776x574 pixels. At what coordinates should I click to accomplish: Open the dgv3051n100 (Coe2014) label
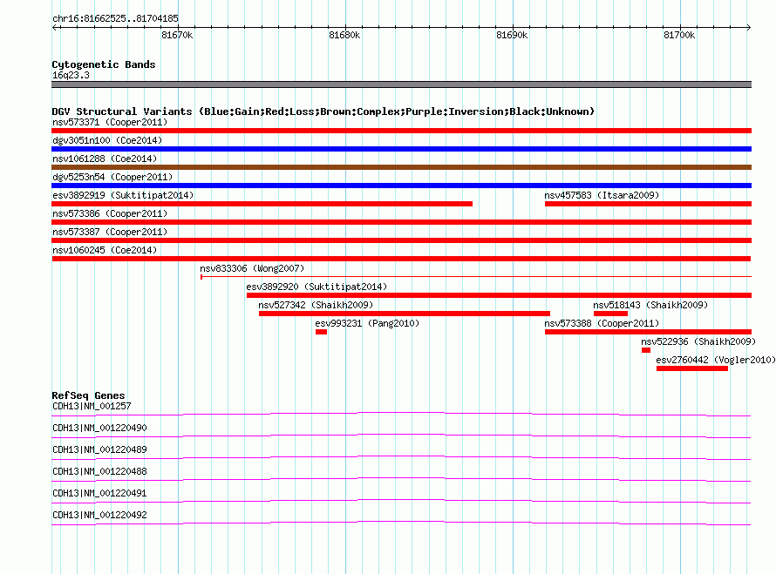(x=107, y=140)
